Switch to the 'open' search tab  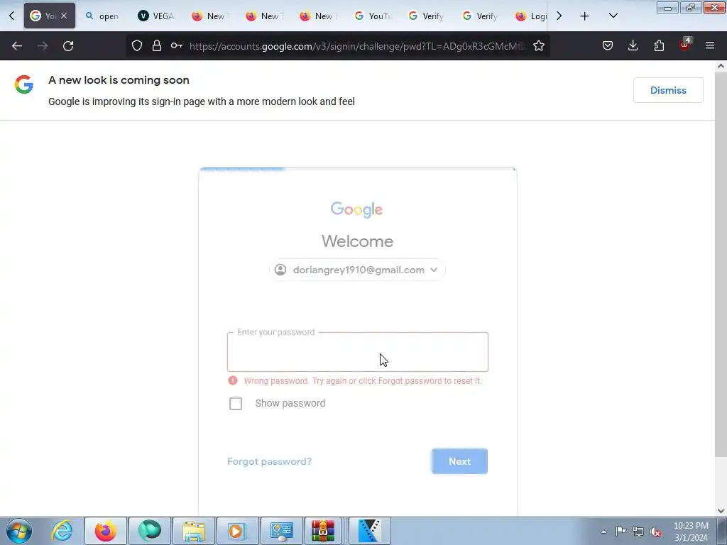(x=102, y=16)
